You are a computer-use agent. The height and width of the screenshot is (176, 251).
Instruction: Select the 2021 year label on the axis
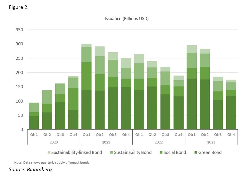(x=106, y=142)
